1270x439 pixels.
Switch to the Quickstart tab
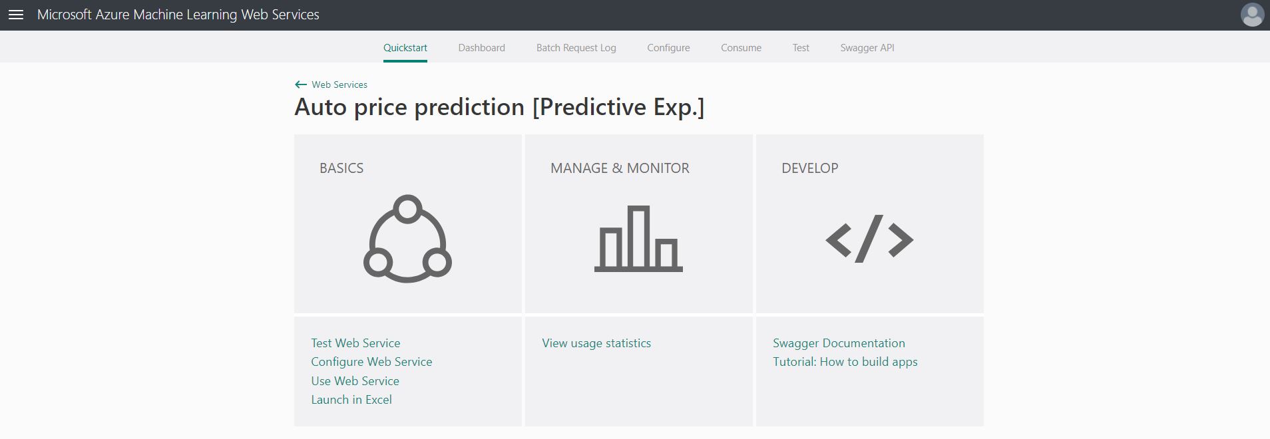[x=405, y=48]
